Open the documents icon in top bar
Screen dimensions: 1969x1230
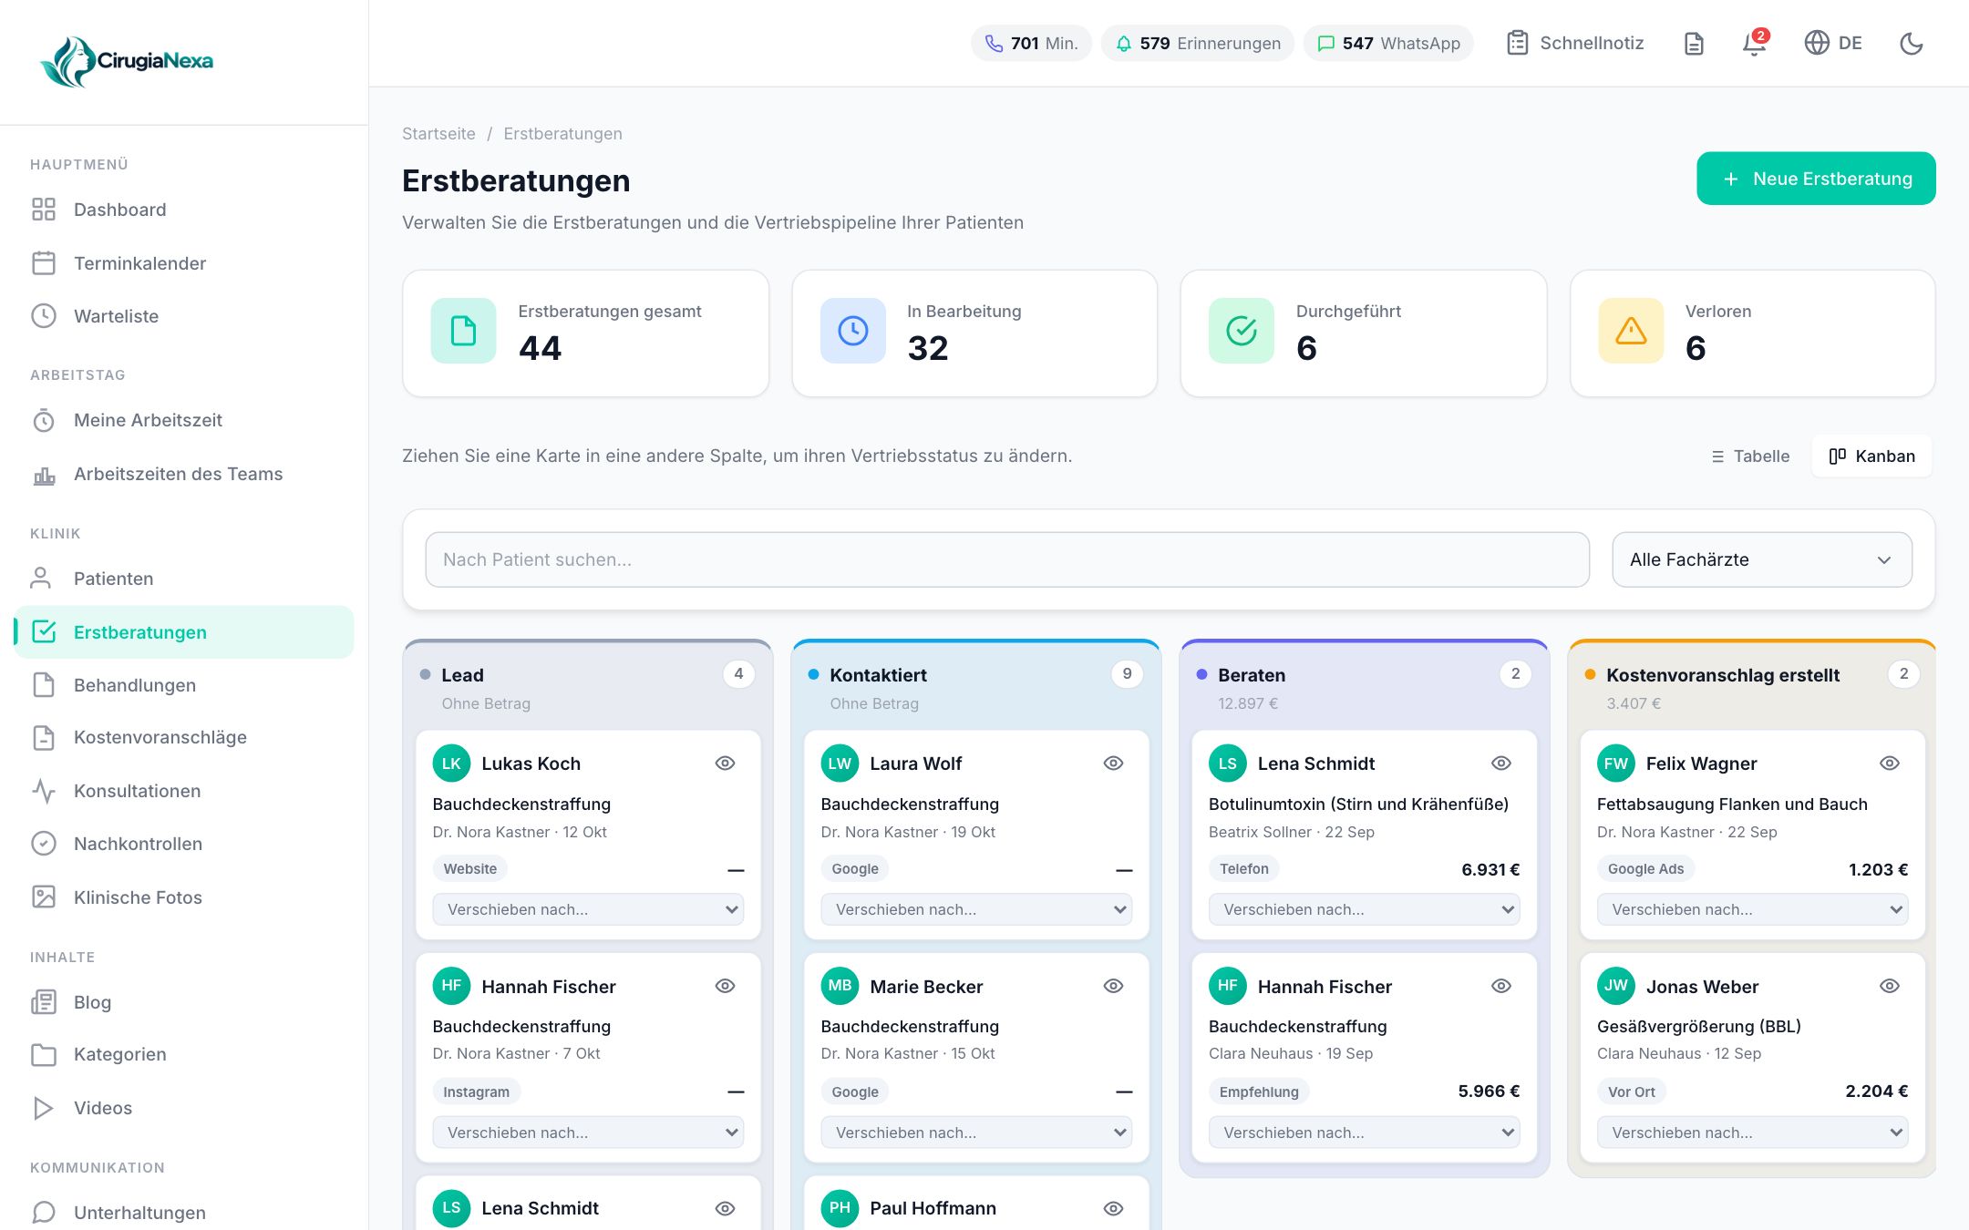click(x=1694, y=43)
